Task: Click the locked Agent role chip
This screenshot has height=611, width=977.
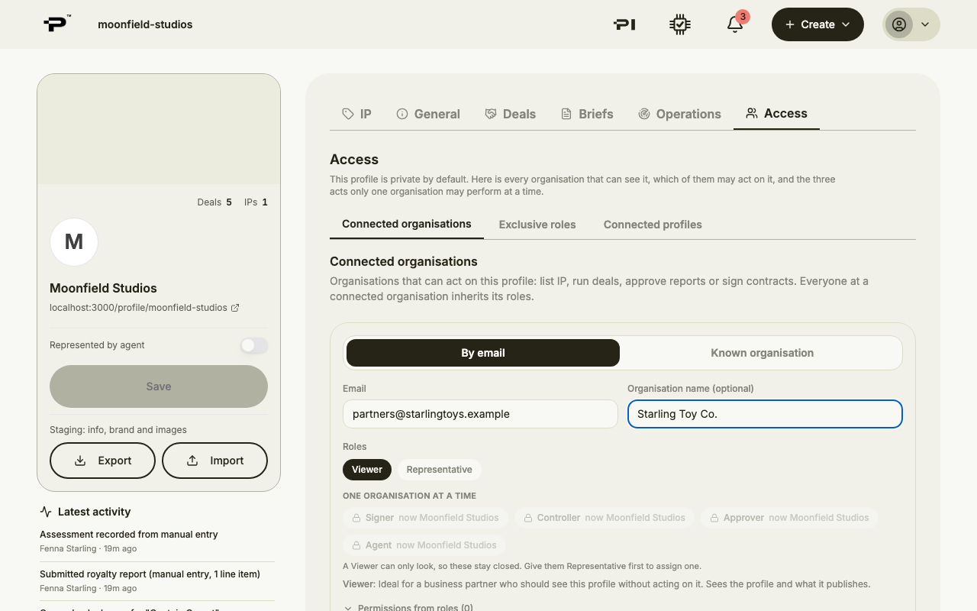Action: tap(424, 545)
